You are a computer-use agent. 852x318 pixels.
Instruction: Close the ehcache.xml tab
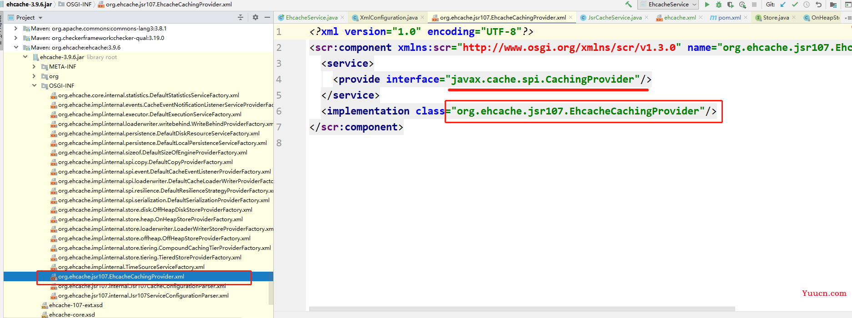click(701, 18)
